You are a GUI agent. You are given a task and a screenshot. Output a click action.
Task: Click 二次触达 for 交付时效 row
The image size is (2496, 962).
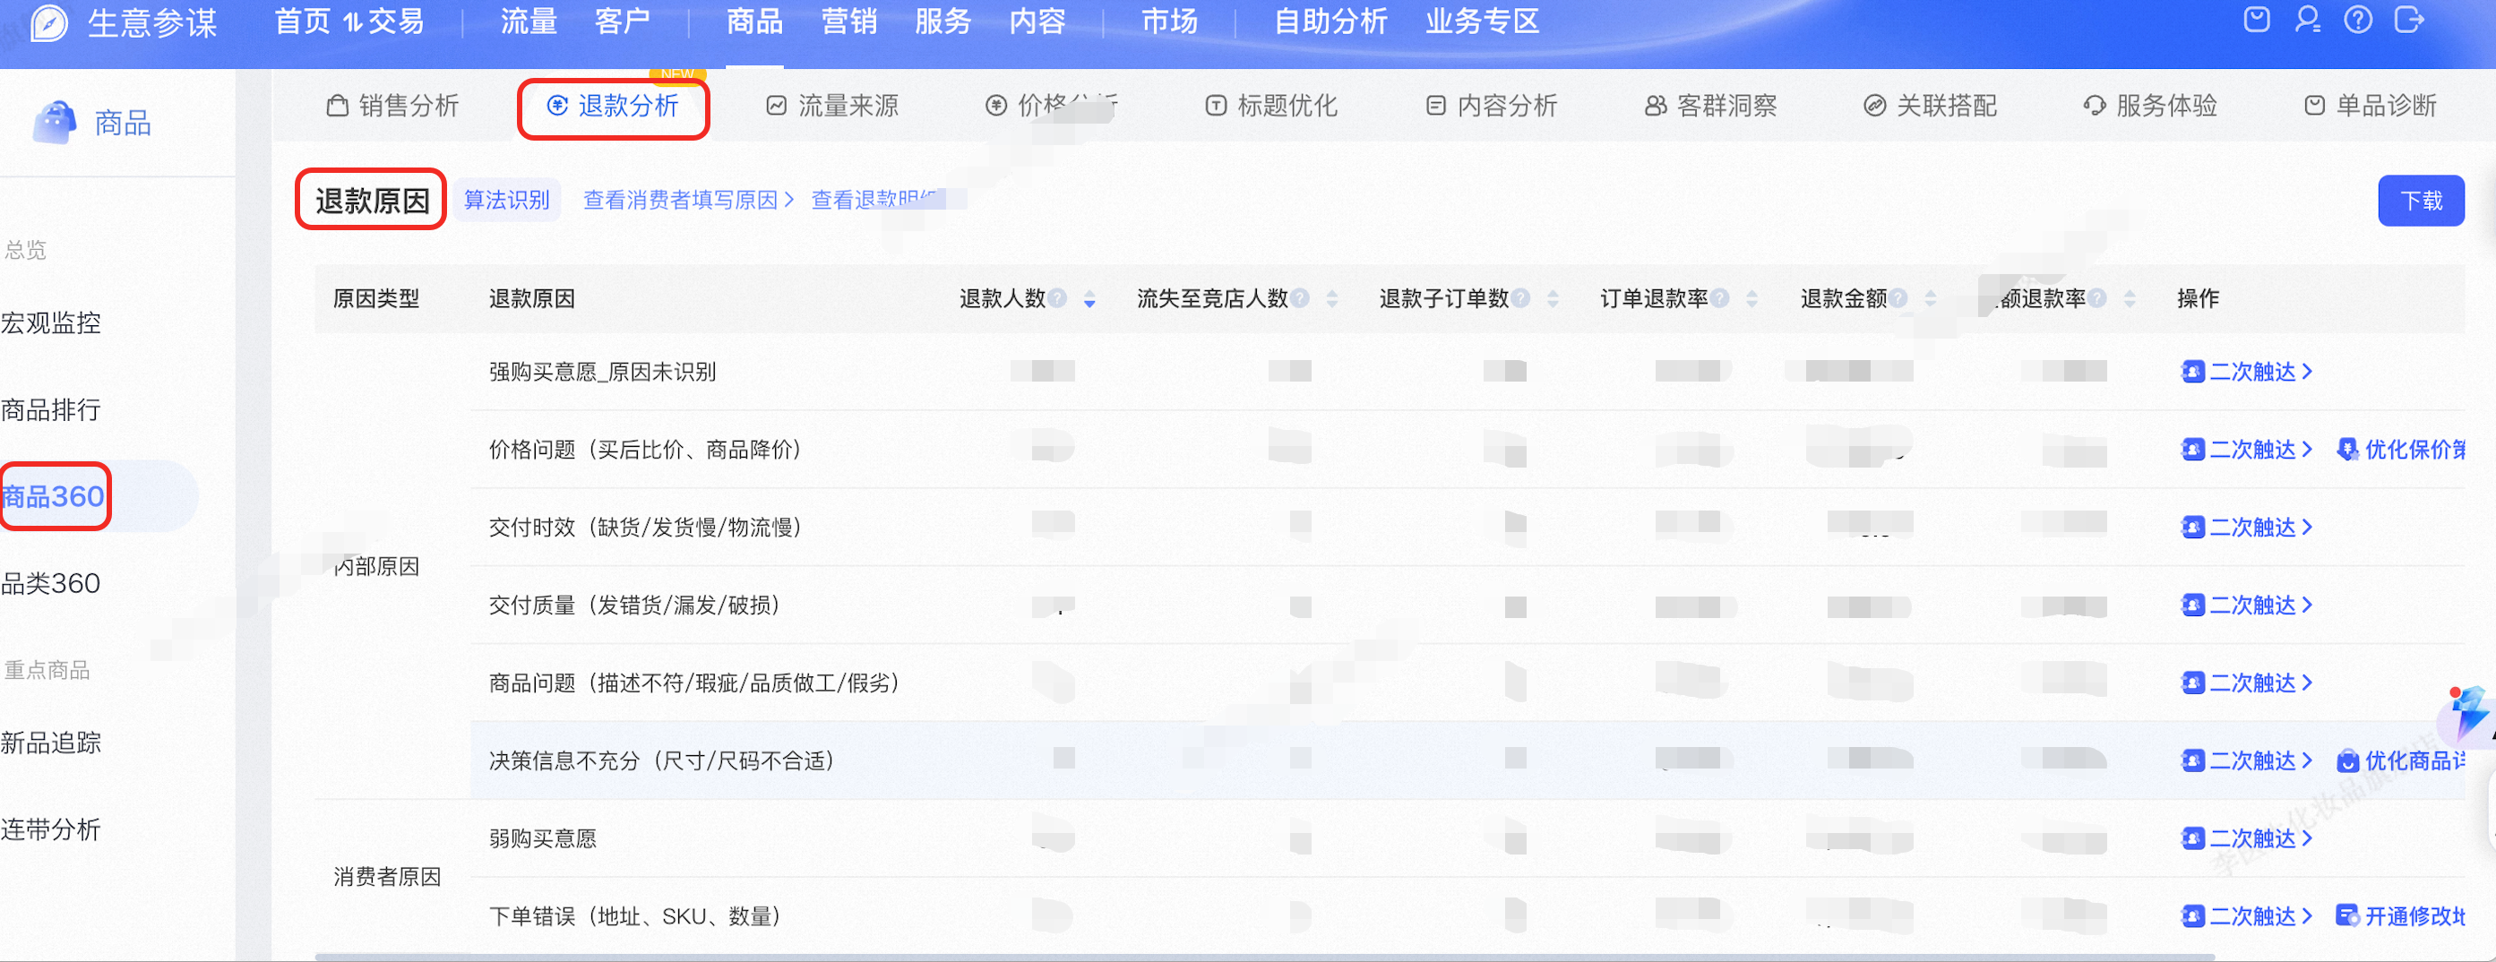2247,527
